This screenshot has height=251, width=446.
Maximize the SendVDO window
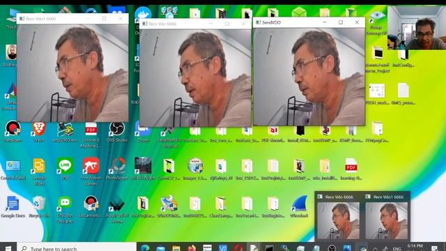(x=341, y=22)
